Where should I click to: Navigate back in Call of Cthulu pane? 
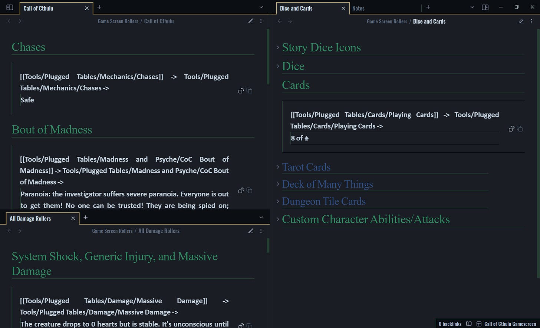(x=10, y=21)
